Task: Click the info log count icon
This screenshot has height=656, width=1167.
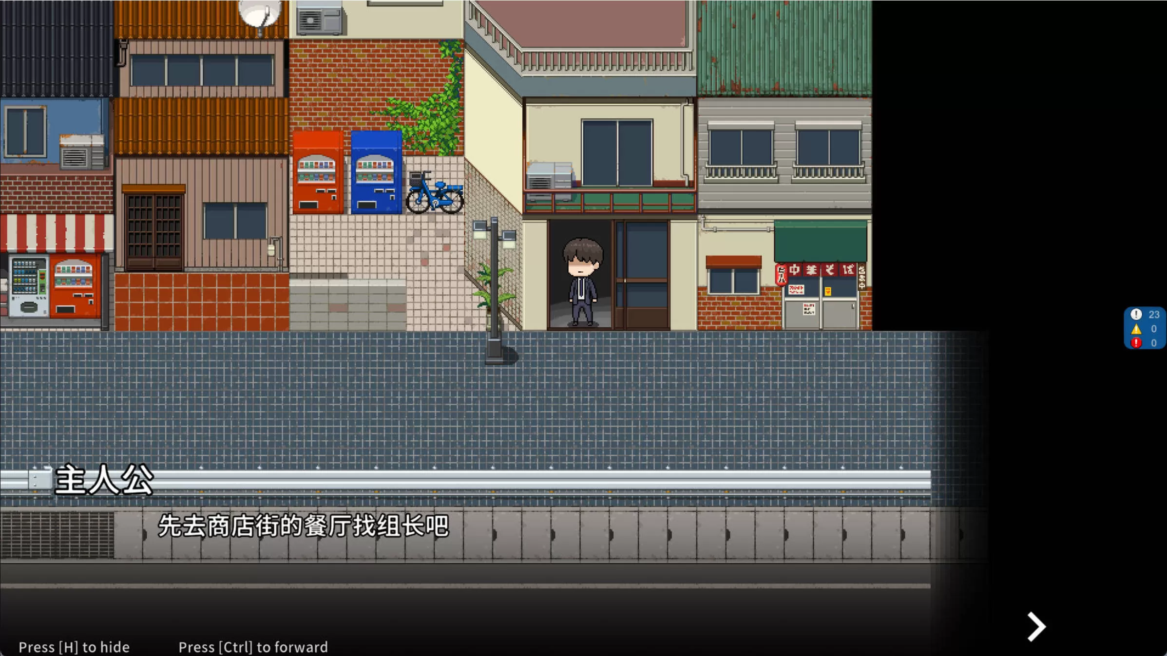Action: click(x=1136, y=315)
